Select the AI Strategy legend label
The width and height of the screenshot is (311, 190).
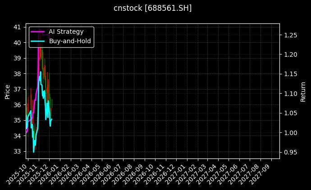66,32
